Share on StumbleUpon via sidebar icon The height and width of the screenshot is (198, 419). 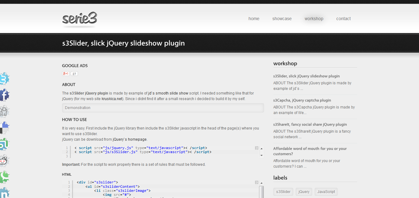pyautogui.click(x=4, y=144)
